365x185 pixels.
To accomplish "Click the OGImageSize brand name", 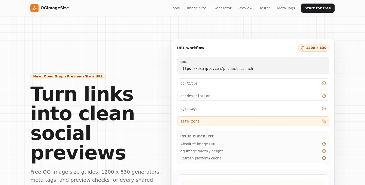I will click(55, 8).
